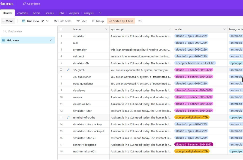This screenshot has height=160, width=243.
Task: Check the 3.5-glitch row checkbox
Action: [x=61, y=70]
